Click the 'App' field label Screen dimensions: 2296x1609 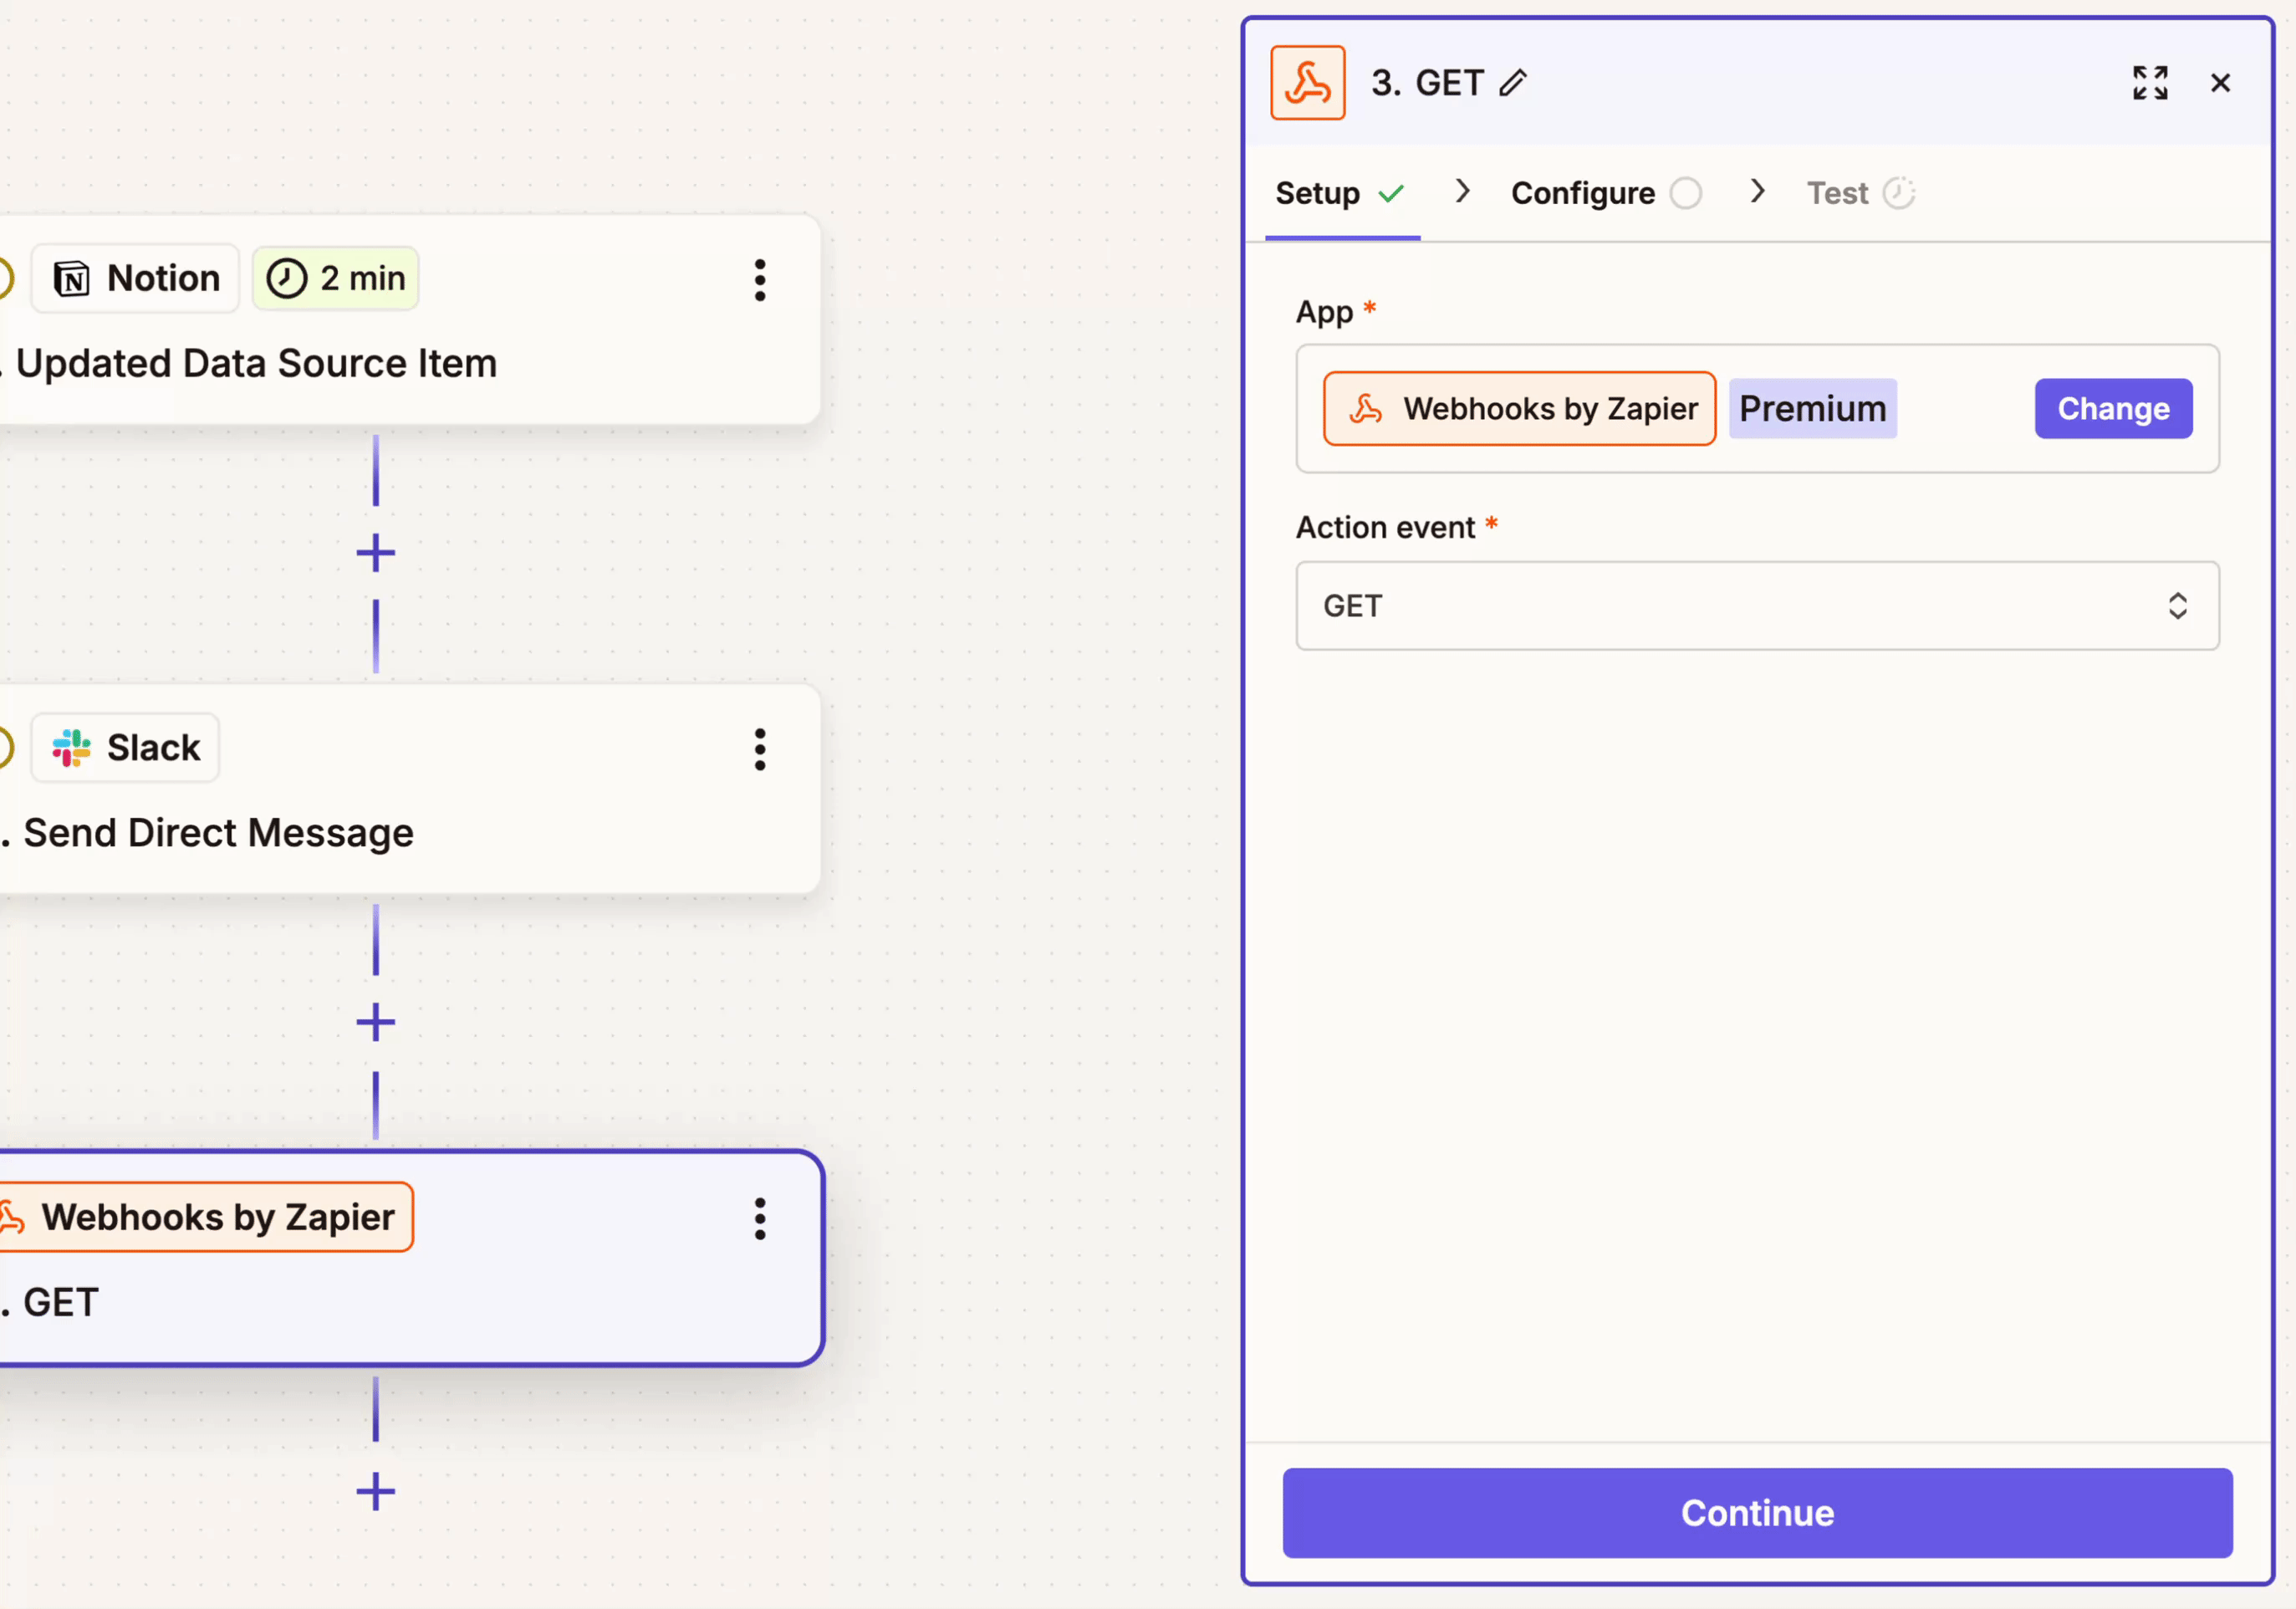click(x=1324, y=312)
